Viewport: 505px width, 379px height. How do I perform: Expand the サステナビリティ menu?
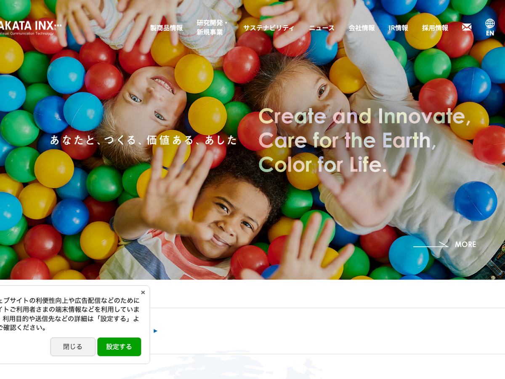(x=268, y=28)
